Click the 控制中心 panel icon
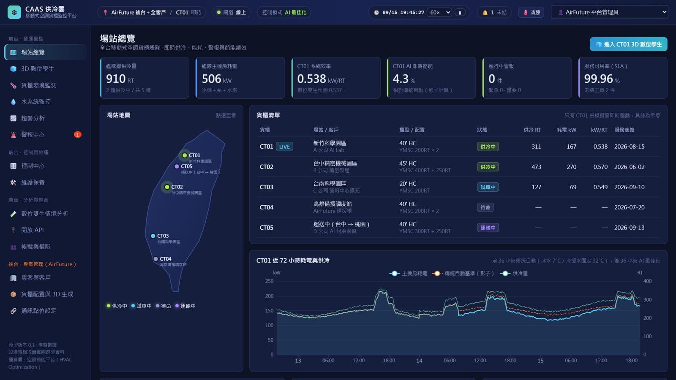Screen dimensions: 676x380 [x=13, y=166]
